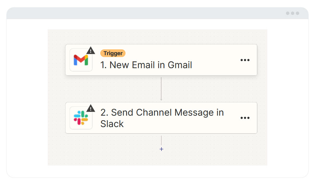The height and width of the screenshot is (185, 315).
Task: Open three-dot menu for Gmail trigger step
Action: click(245, 60)
